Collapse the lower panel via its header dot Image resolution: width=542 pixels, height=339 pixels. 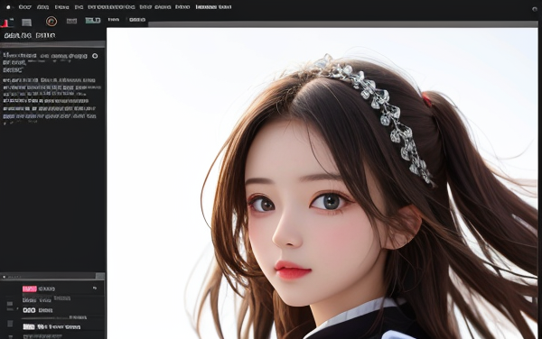point(5,277)
